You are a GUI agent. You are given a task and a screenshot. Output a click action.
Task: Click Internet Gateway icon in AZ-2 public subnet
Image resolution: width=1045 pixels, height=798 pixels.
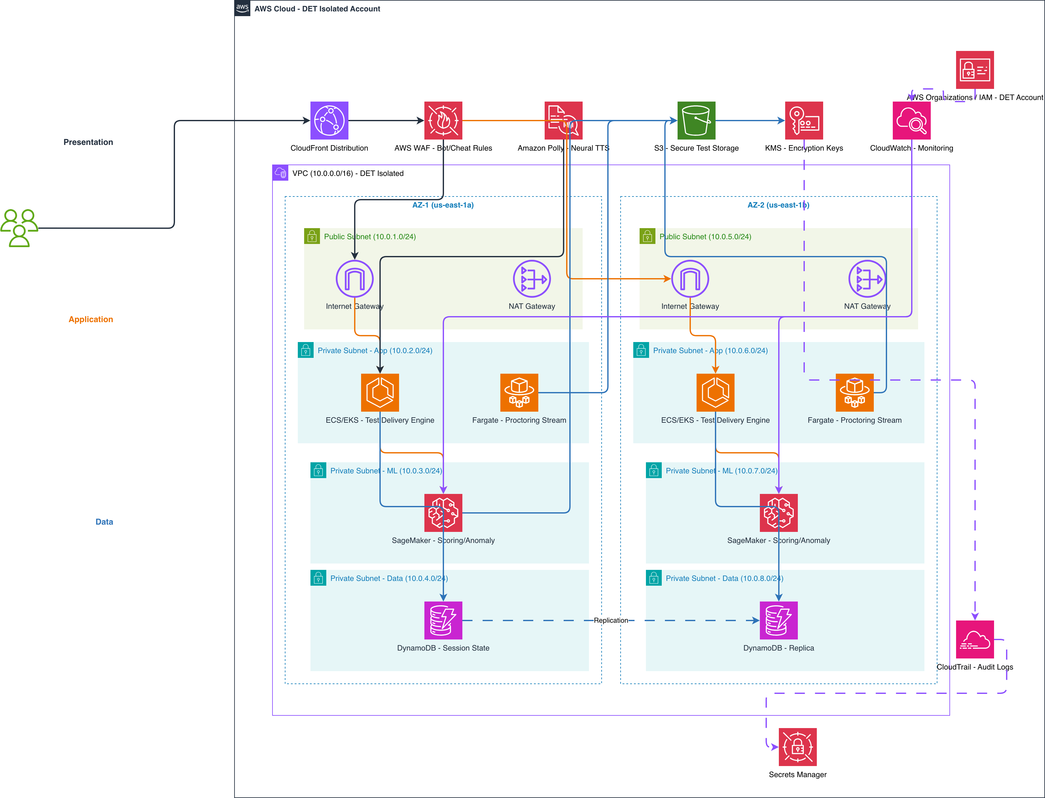click(690, 279)
